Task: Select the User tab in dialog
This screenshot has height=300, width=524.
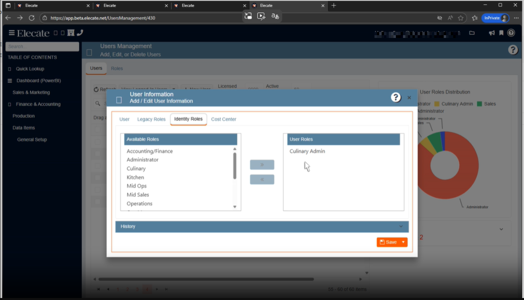Action: [x=124, y=119]
